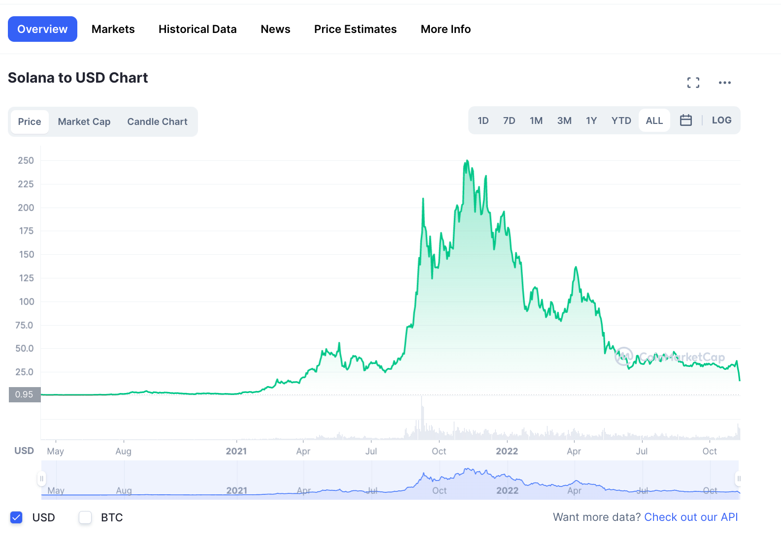The image size is (781, 544).
Task: Switch chart to Market Cap
Action: (x=84, y=121)
